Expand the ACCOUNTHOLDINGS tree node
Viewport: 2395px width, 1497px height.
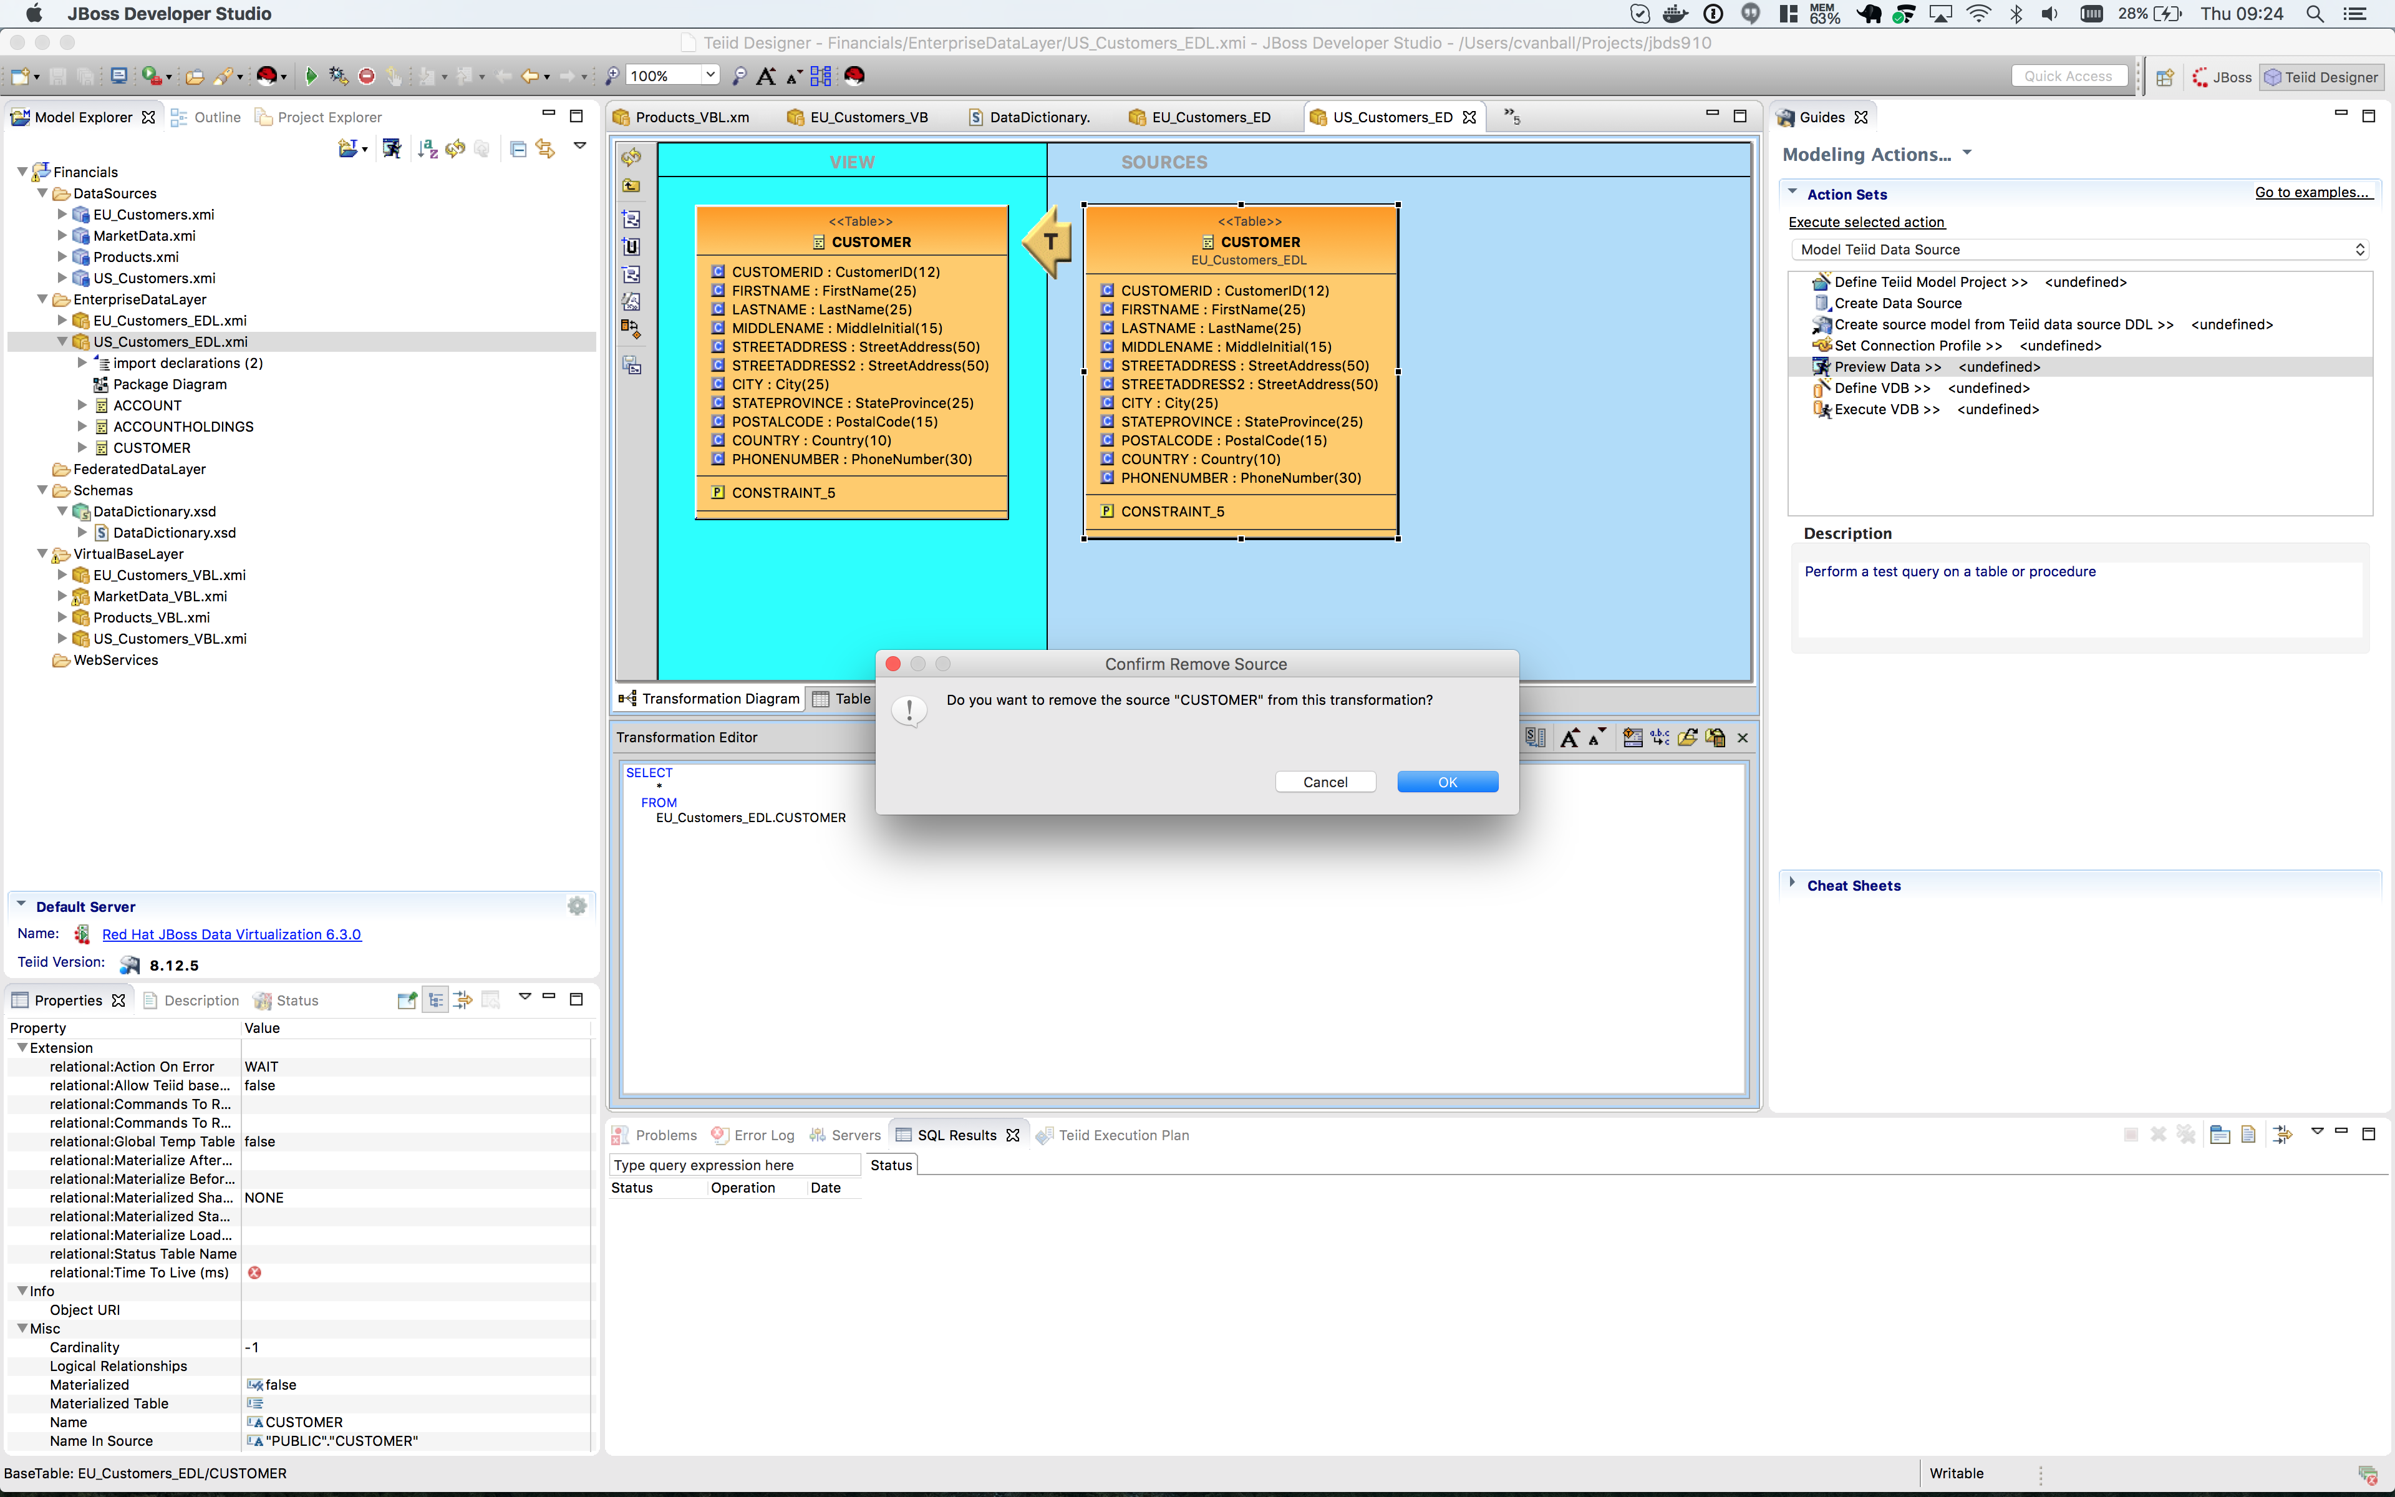pos(82,427)
